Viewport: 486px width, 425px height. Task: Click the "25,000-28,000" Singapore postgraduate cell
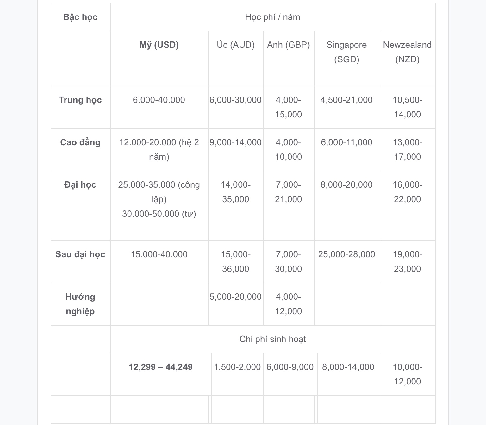[x=346, y=254]
